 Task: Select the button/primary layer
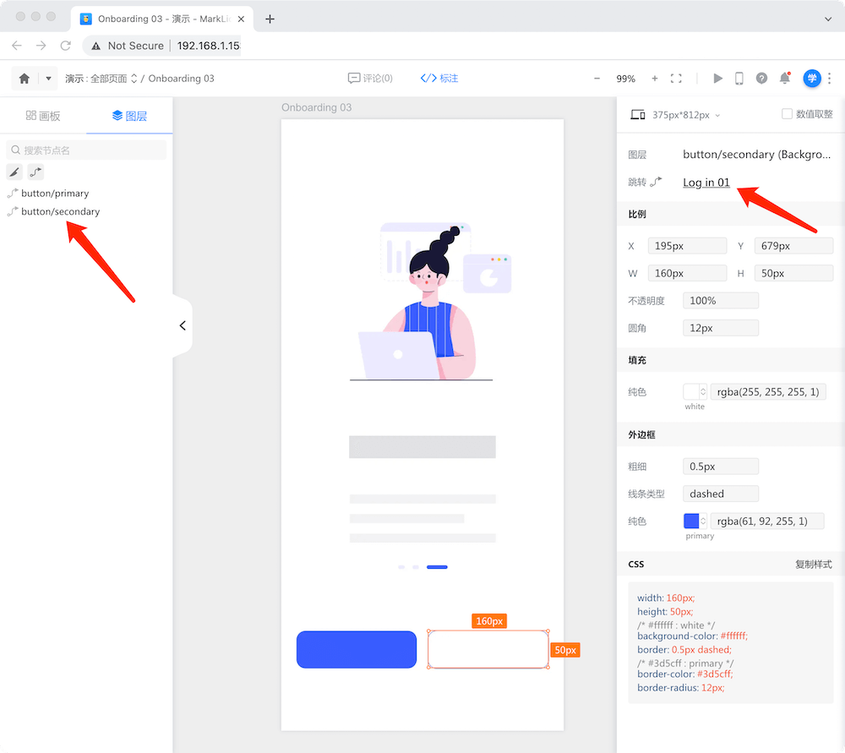coord(55,194)
